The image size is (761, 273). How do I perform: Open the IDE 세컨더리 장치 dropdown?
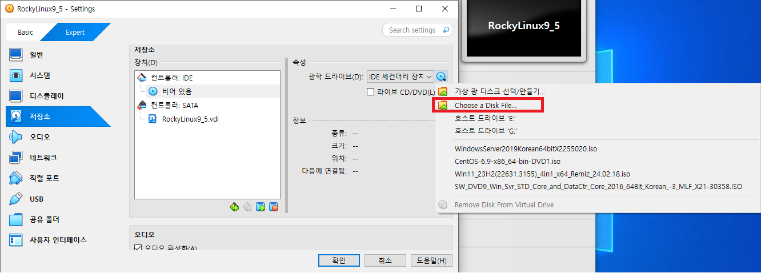click(400, 77)
